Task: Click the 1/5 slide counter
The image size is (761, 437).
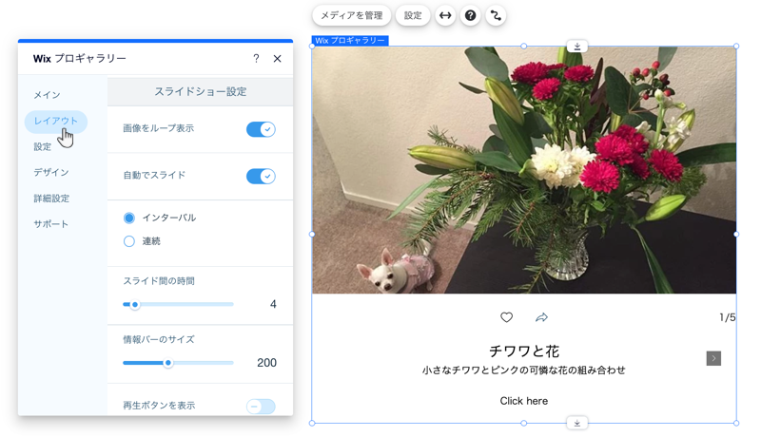Action: 728,317
